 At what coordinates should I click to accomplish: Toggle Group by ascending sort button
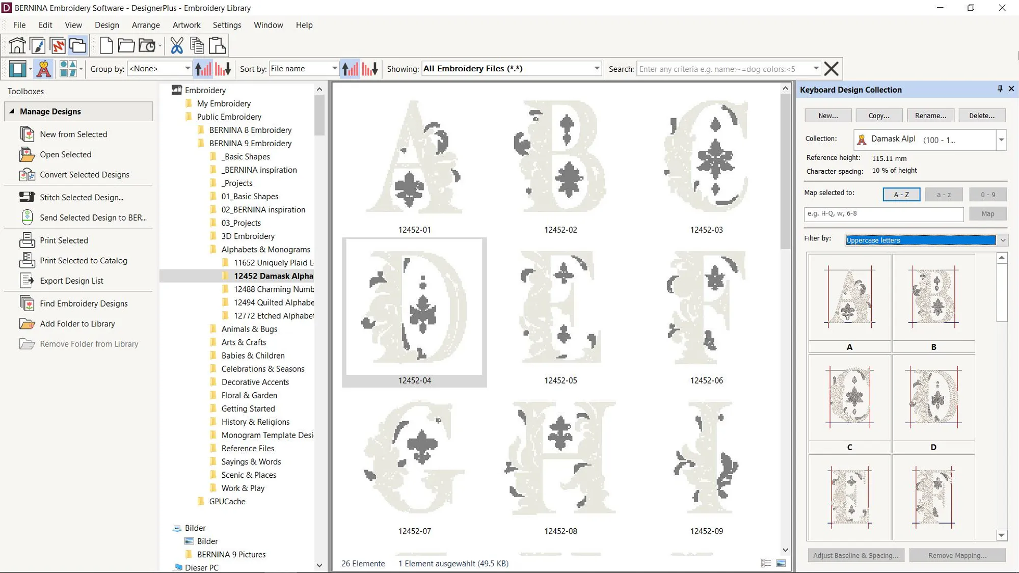click(203, 69)
